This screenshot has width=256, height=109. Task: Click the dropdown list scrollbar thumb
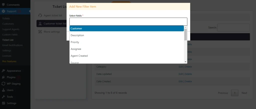point(185,34)
